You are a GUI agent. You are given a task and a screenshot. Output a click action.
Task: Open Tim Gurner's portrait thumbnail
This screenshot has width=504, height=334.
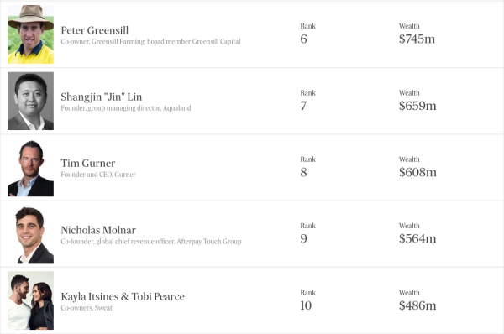click(30, 168)
